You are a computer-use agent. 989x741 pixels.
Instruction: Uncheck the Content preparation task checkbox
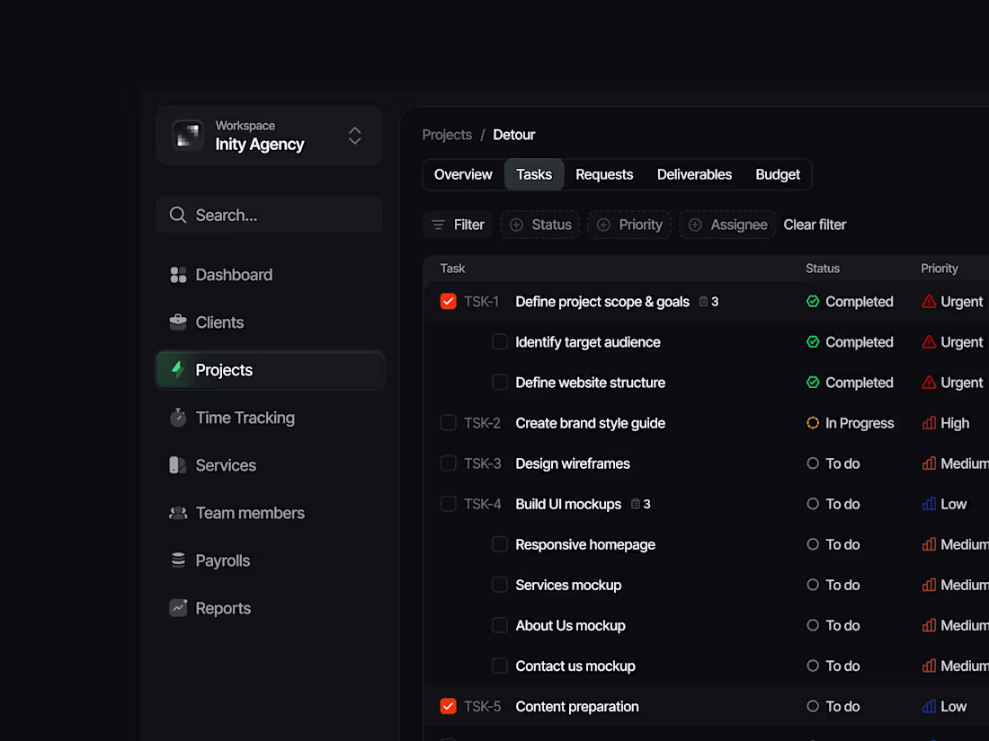pyautogui.click(x=448, y=706)
